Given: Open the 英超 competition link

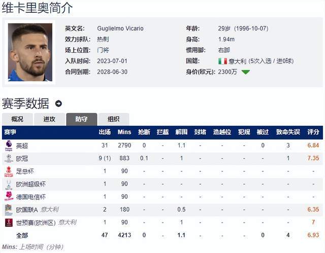Looking at the screenshot, I should click(22, 146).
